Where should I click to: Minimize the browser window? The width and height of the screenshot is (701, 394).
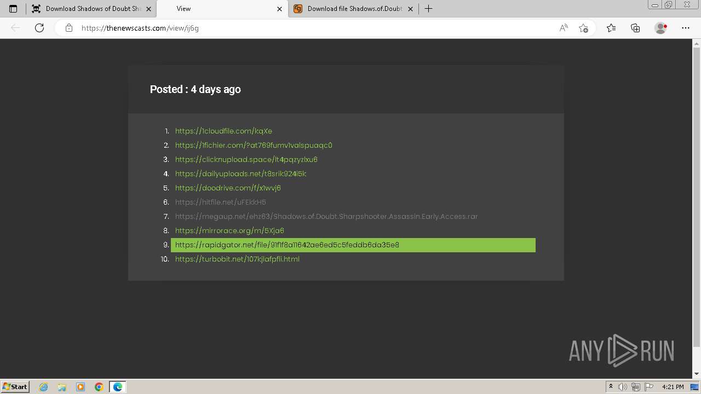point(654,5)
